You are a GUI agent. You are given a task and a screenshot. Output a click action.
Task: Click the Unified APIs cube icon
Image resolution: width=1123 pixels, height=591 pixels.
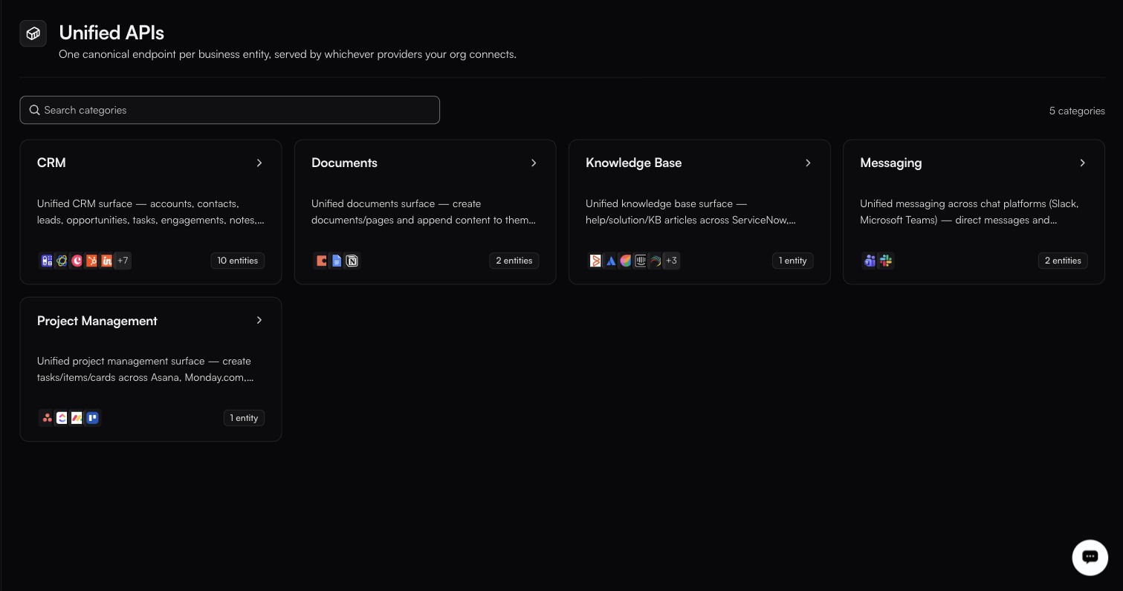coord(33,33)
